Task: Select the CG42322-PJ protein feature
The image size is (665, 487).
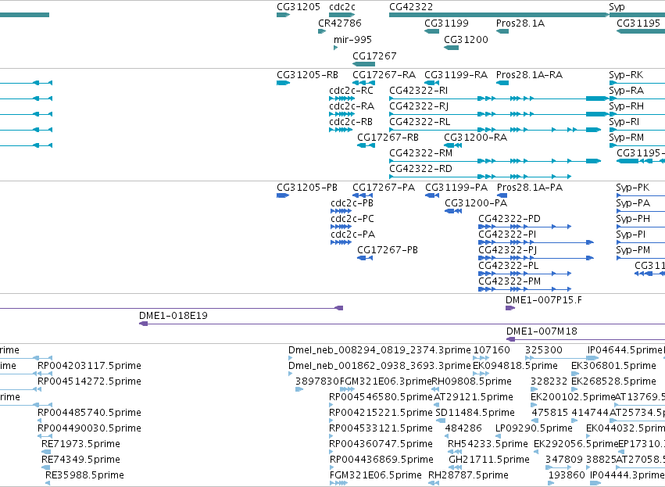Action: point(536,258)
